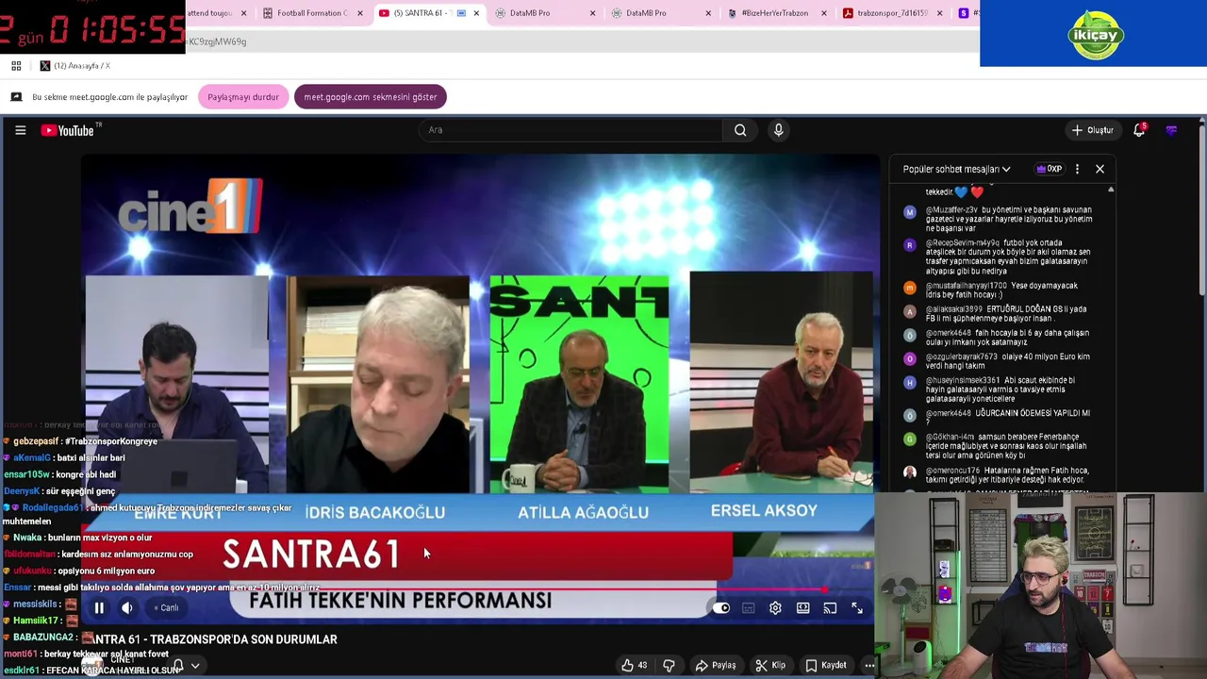This screenshot has height=679, width=1207.
Task: Like the video showing 43 likes
Action: 635,665
